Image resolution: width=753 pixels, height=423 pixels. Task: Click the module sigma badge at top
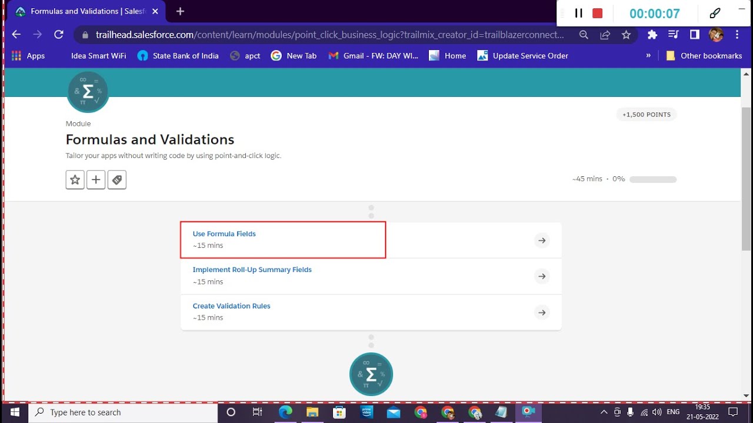click(88, 91)
